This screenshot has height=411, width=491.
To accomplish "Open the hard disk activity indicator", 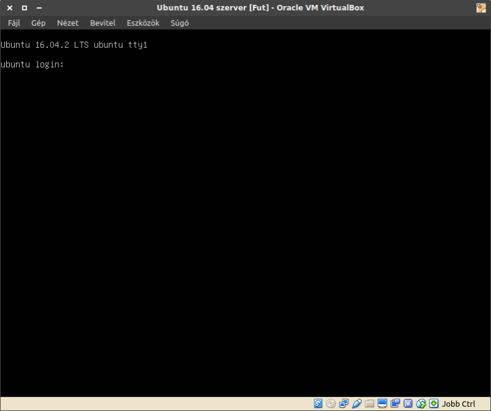I will (x=318, y=403).
